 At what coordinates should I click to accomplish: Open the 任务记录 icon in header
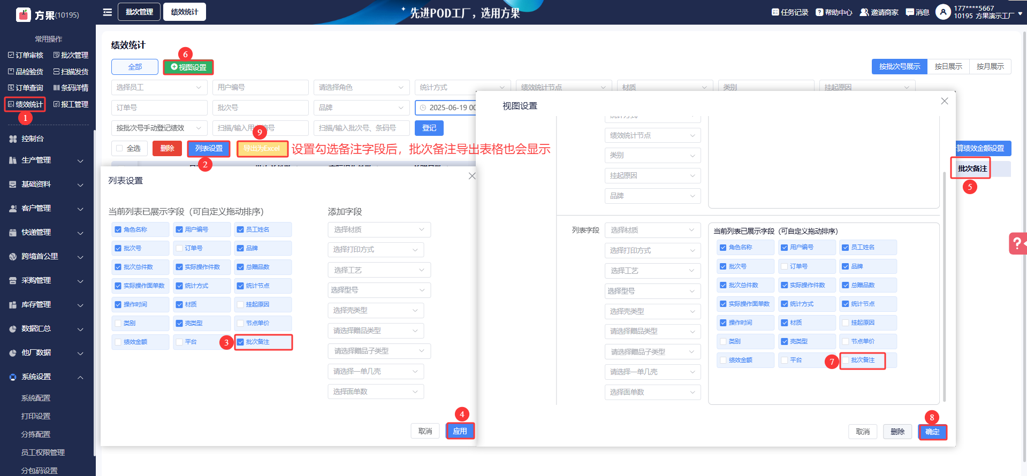point(775,12)
